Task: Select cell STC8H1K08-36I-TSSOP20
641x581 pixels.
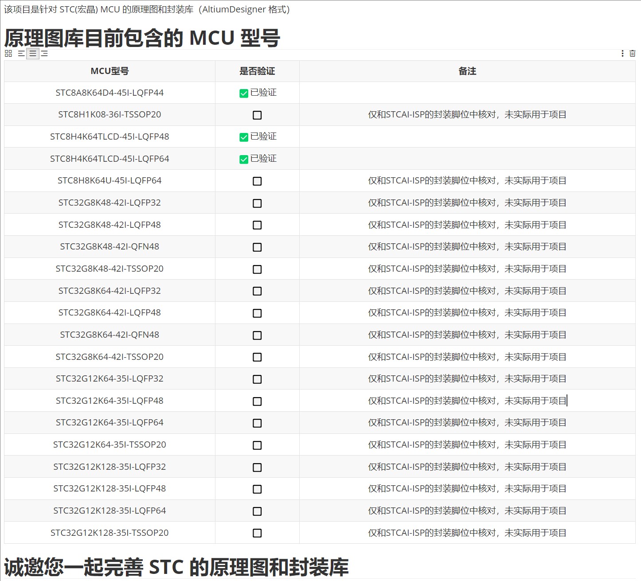Action: [x=109, y=114]
